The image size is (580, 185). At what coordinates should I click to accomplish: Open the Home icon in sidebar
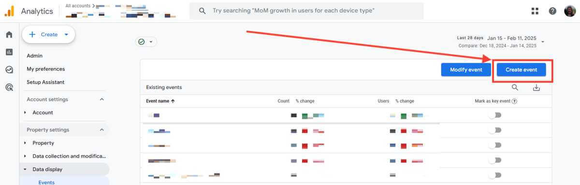coord(9,35)
